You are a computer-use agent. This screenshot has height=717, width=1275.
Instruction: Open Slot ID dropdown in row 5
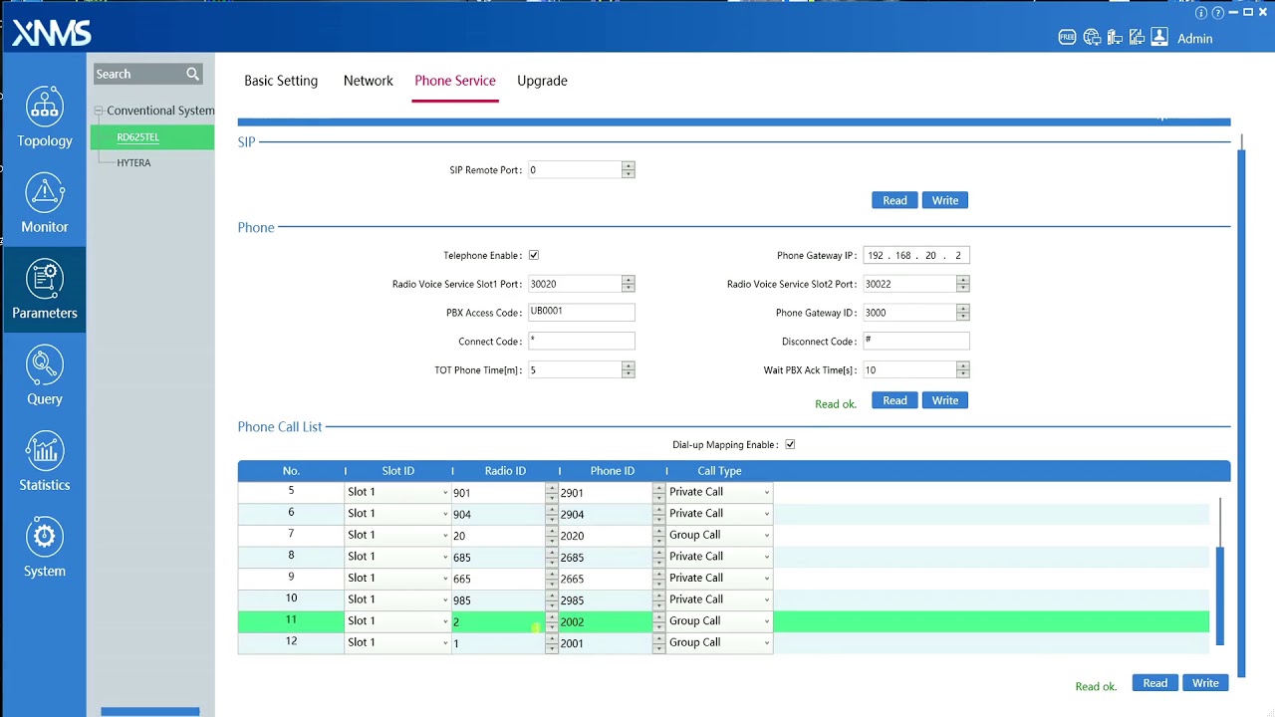coord(397,492)
